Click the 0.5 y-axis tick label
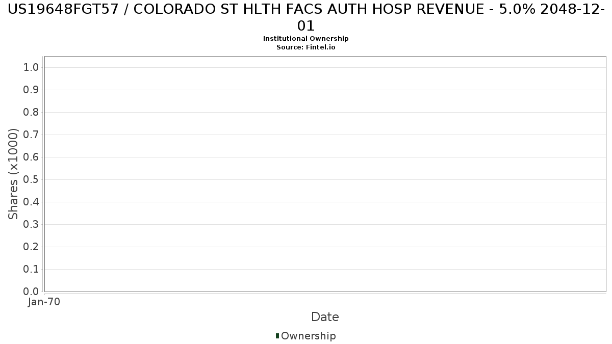Image resolution: width=612 pixels, height=344 pixels. [x=31, y=179]
